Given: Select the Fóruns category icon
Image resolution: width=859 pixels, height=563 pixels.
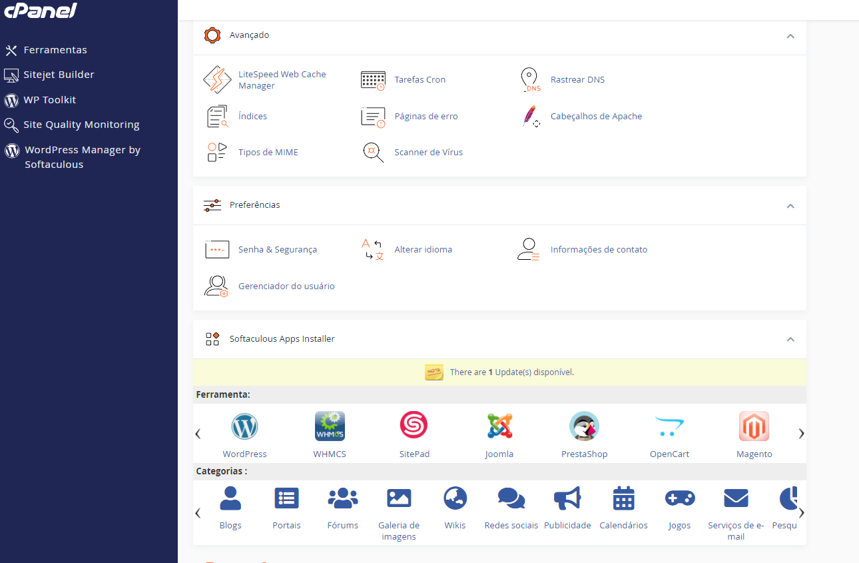Looking at the screenshot, I should 343,498.
